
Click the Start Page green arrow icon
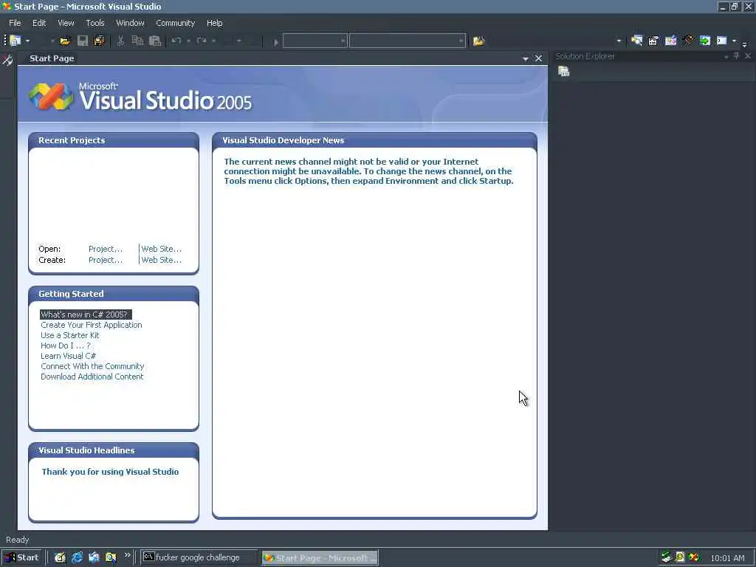click(705, 41)
